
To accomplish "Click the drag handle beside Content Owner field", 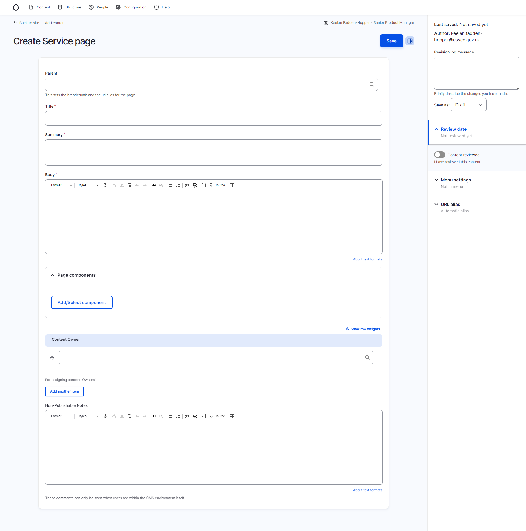I will click(x=52, y=357).
